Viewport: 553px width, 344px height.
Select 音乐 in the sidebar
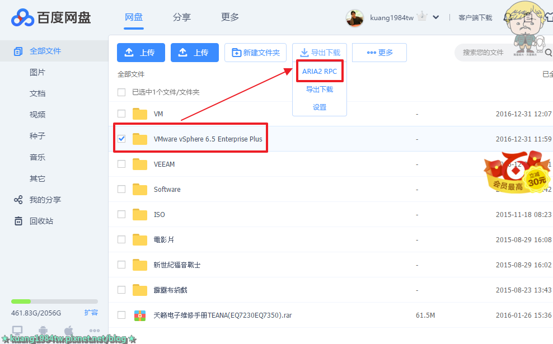tap(38, 157)
